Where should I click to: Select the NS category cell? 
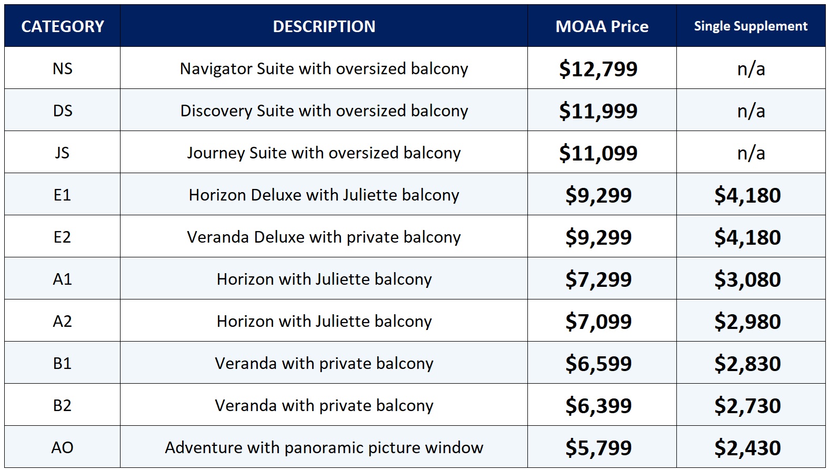(x=62, y=68)
